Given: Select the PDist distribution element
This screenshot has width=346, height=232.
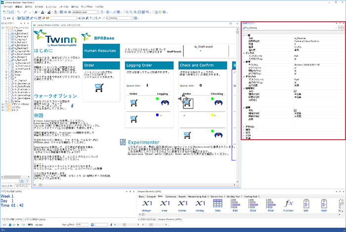Looking at the screenshot, I should pyautogui.click(x=270, y=203).
